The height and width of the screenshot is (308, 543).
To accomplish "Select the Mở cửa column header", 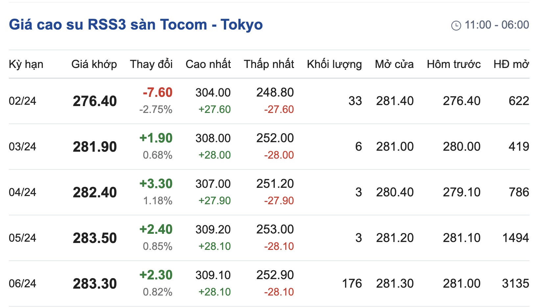I will pyautogui.click(x=394, y=64).
